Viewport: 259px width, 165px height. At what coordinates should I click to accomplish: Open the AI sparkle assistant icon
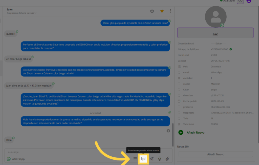pyautogui.click(x=152, y=159)
